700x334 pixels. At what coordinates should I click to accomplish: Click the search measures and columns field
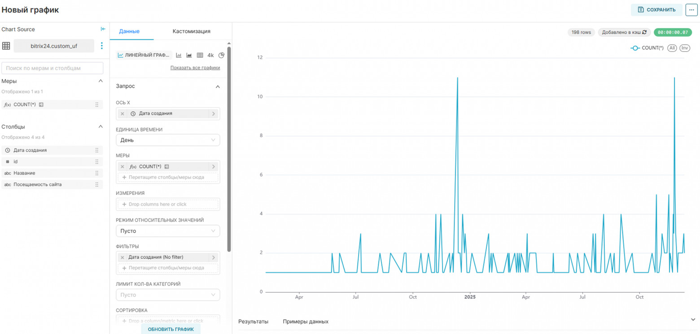click(52, 68)
